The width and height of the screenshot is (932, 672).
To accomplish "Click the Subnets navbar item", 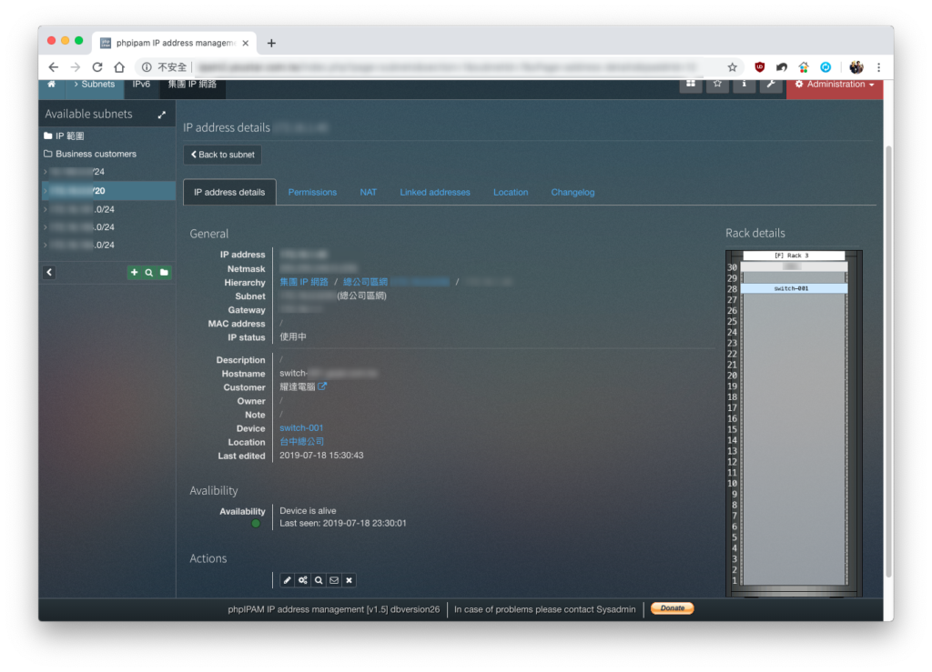I will (95, 85).
